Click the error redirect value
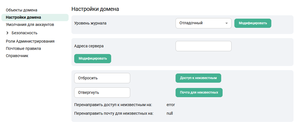Image resolution: width=294 pixels, height=125 pixels. point(171,105)
